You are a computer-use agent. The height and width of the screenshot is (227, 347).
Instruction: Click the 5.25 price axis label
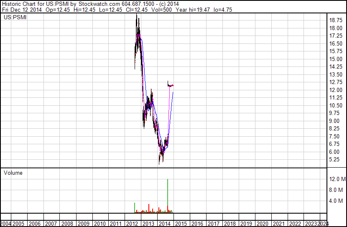pos(334,159)
